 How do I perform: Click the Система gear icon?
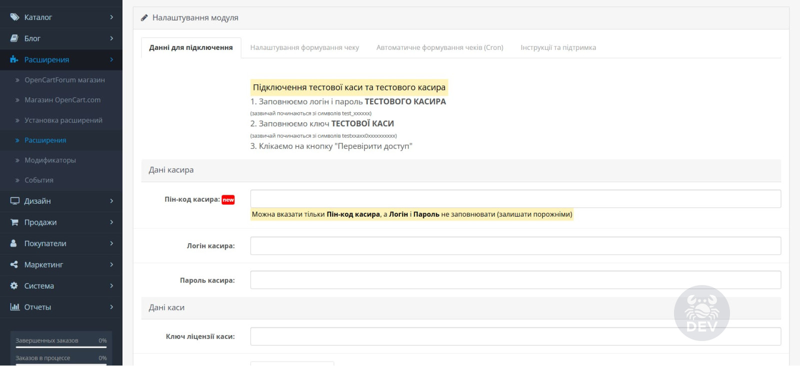tap(14, 286)
